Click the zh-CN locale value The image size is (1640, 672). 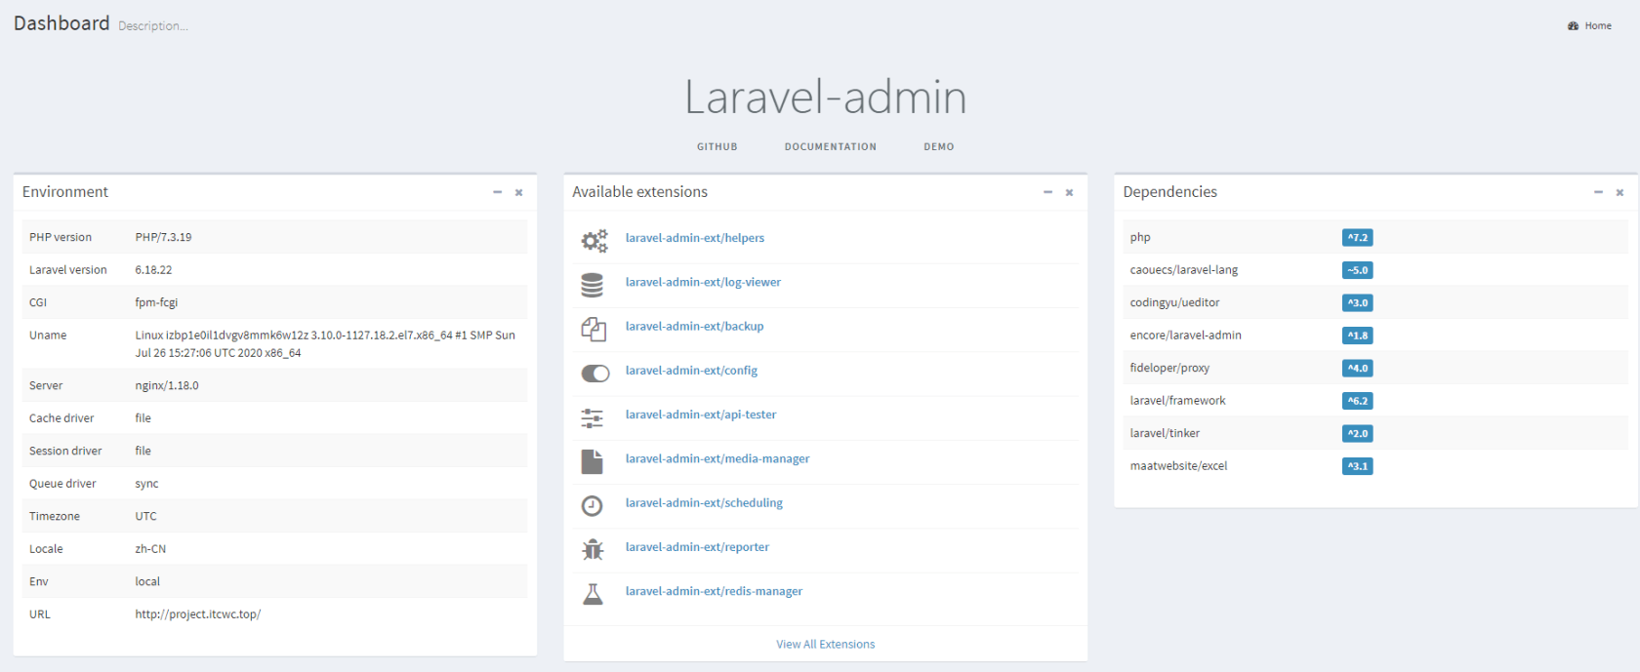150,549
